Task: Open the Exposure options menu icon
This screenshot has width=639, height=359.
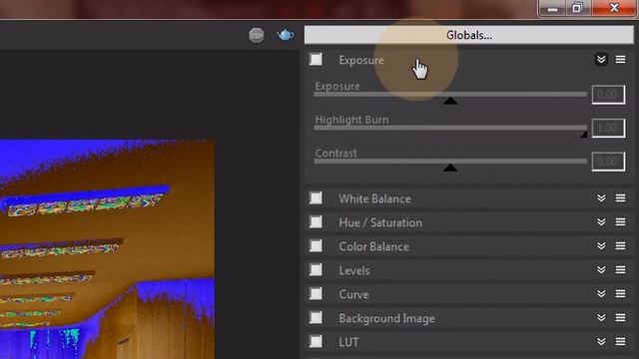Action: (621, 60)
